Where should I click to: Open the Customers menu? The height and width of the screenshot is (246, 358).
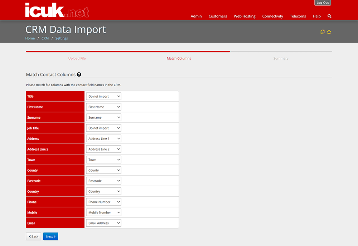pos(218,16)
